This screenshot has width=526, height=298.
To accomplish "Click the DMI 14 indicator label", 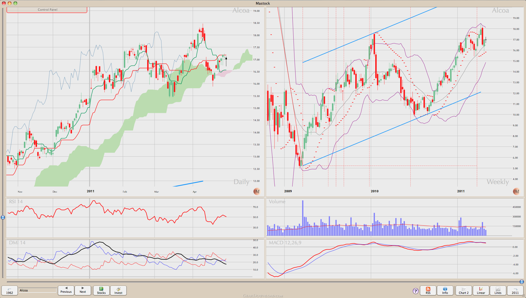I will point(17,243).
